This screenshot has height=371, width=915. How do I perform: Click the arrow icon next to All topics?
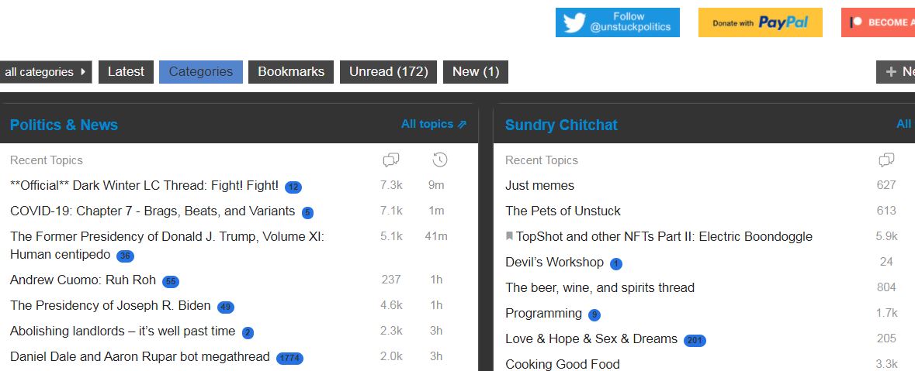click(463, 124)
